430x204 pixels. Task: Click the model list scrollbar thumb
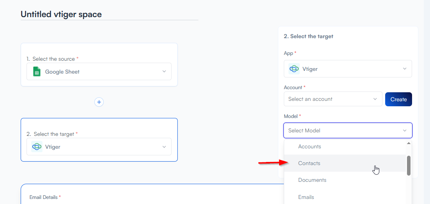409,165
